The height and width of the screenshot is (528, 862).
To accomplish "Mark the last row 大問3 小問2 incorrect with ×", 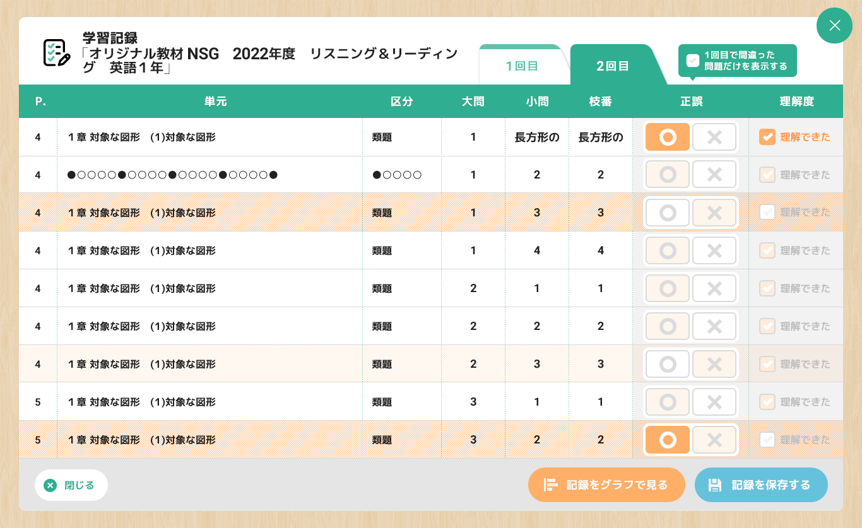I will tap(714, 440).
